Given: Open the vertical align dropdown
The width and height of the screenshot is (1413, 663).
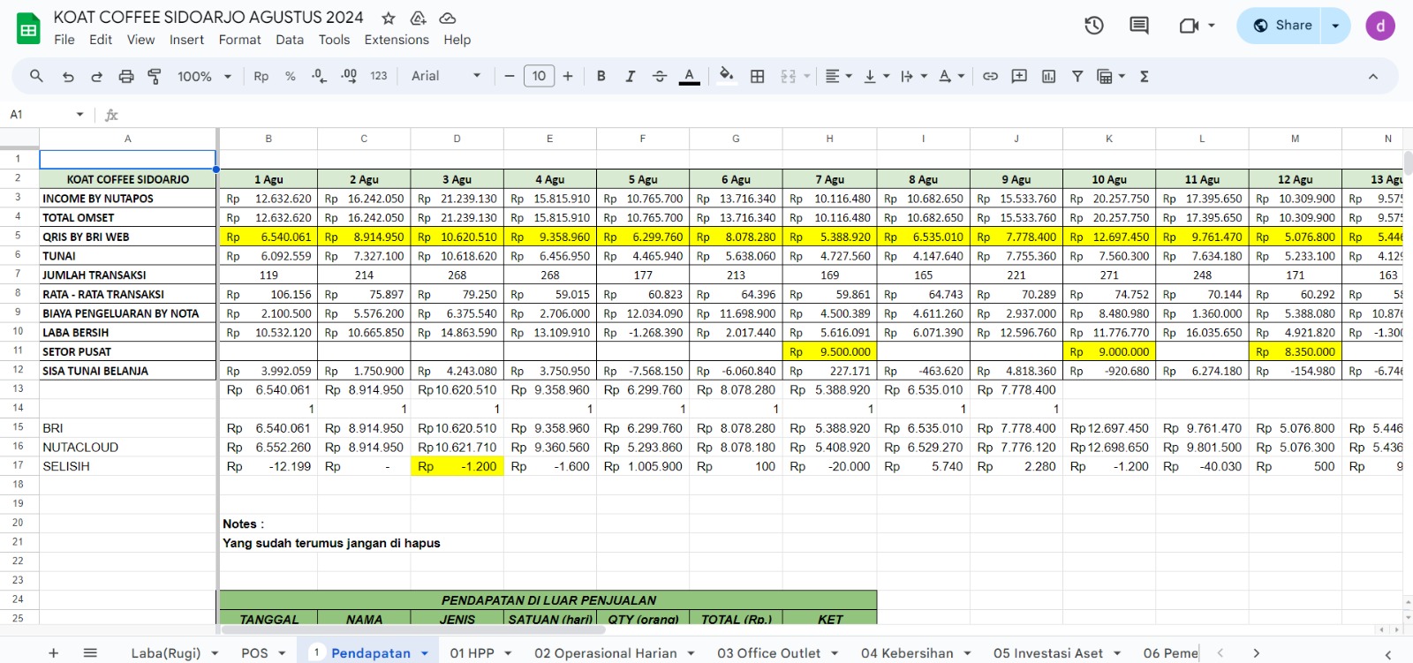Looking at the screenshot, I should click(x=876, y=76).
